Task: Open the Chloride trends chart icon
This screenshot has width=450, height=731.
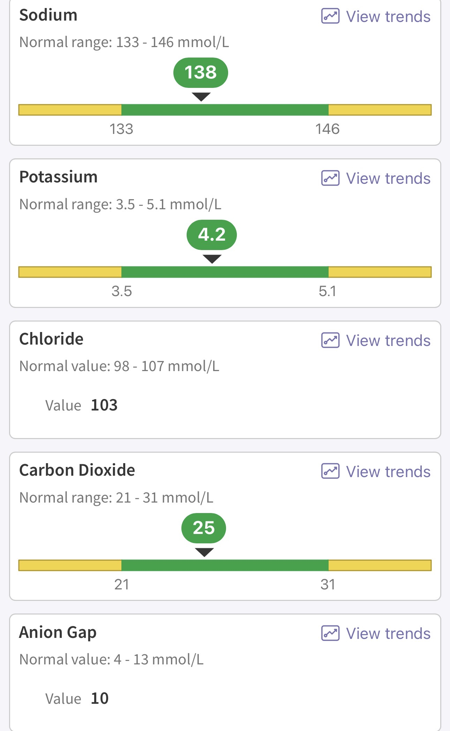Action: tap(330, 340)
